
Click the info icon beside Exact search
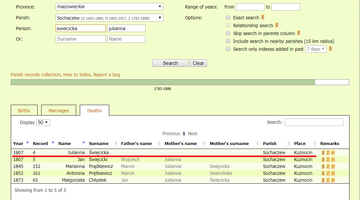tap(263, 17)
